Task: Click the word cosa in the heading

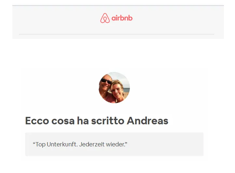Action: [x=63, y=121]
